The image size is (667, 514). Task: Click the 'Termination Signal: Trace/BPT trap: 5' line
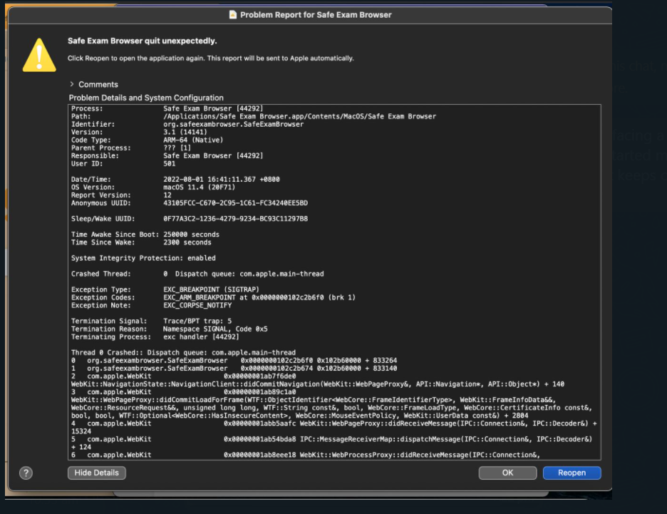click(x=152, y=321)
